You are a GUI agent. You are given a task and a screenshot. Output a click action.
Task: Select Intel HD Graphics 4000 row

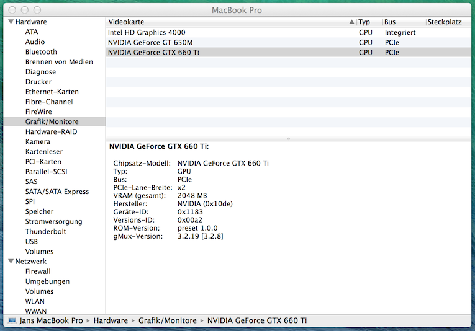288,32
